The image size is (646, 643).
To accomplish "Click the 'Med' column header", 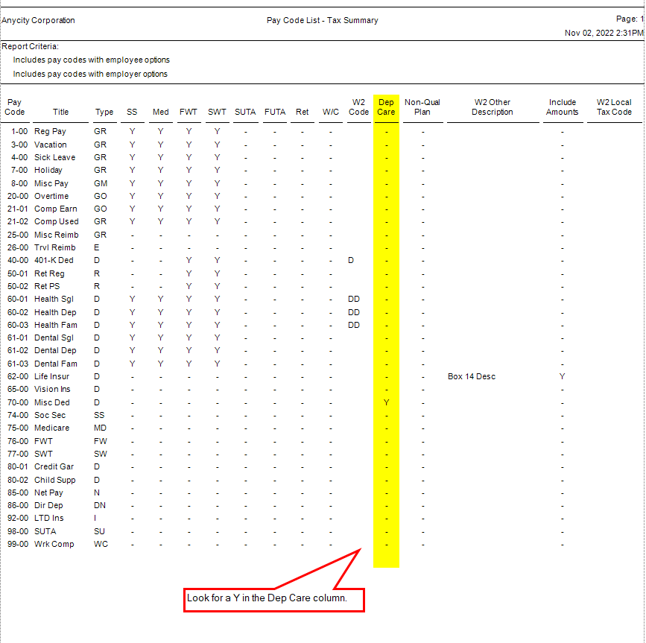I will [161, 112].
